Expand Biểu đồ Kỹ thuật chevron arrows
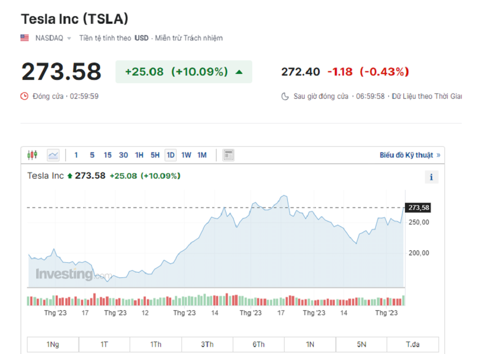Screen dimensions: 486x354 coord(438,155)
